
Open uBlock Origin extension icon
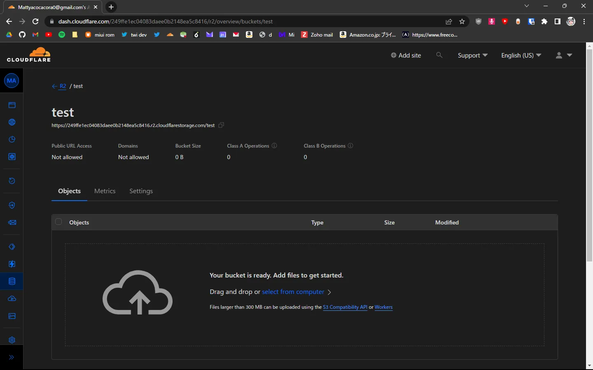pos(479,21)
